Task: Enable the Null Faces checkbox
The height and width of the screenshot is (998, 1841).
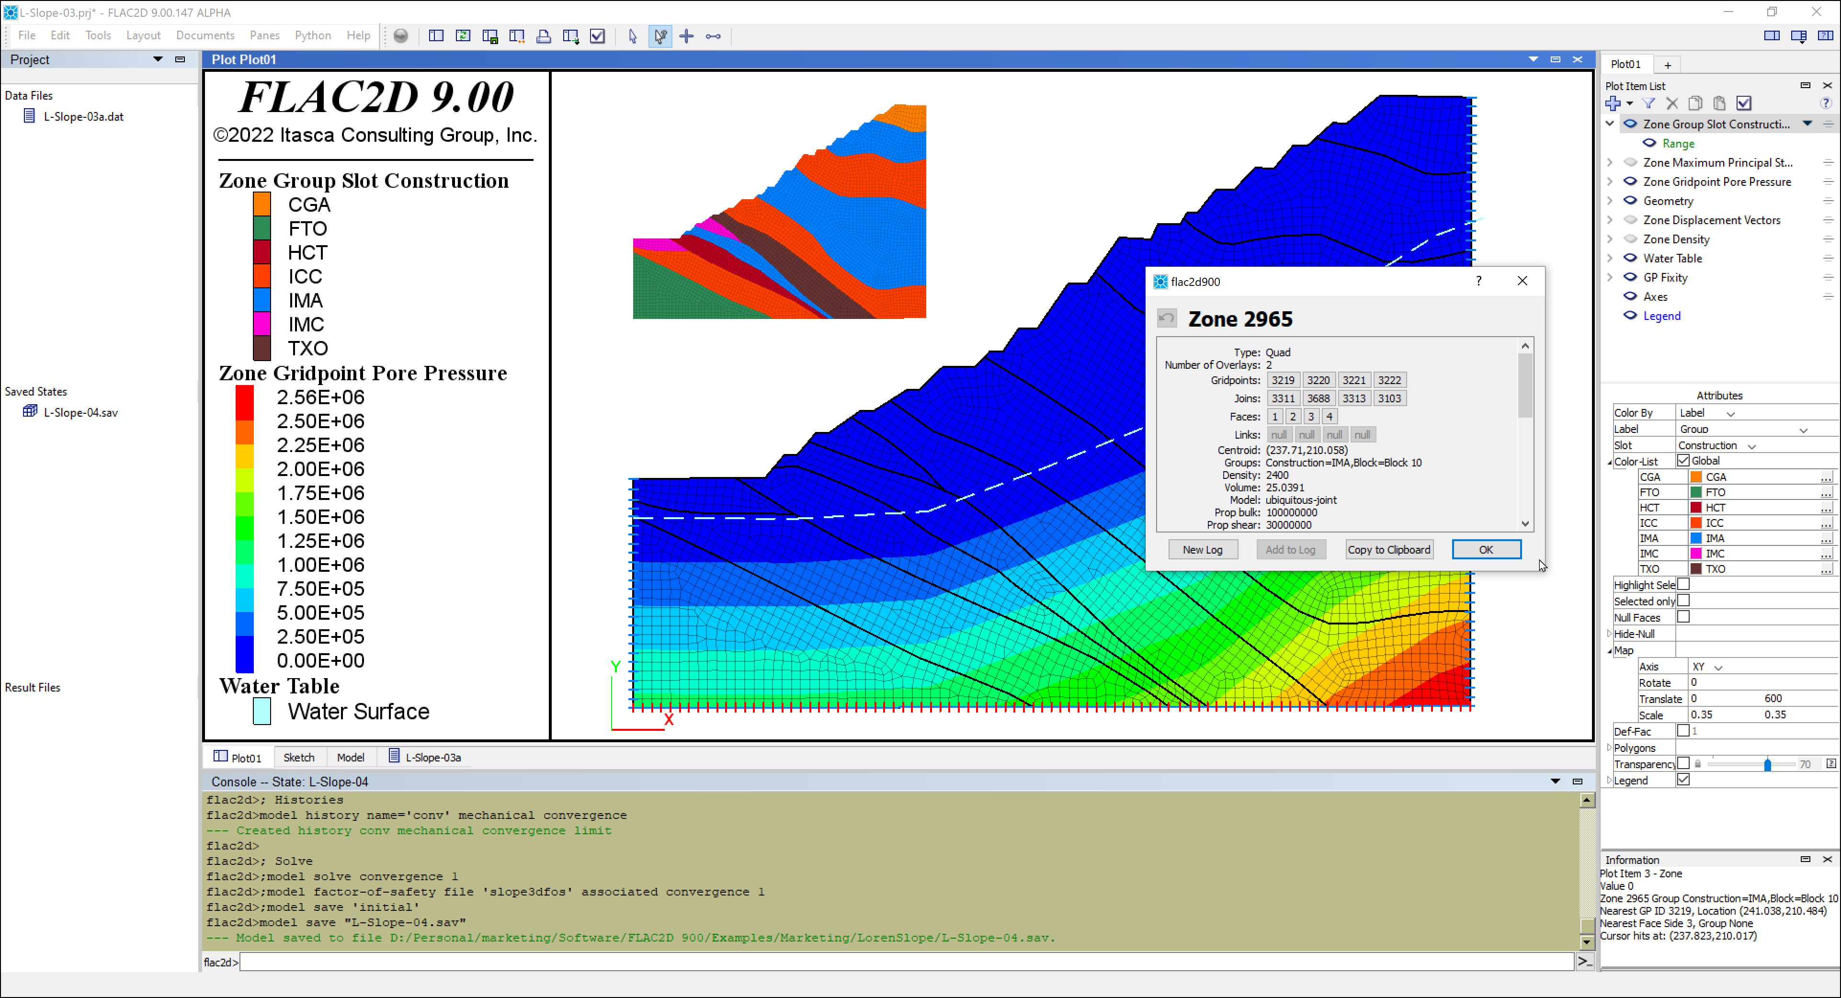Action: pyautogui.click(x=1684, y=616)
